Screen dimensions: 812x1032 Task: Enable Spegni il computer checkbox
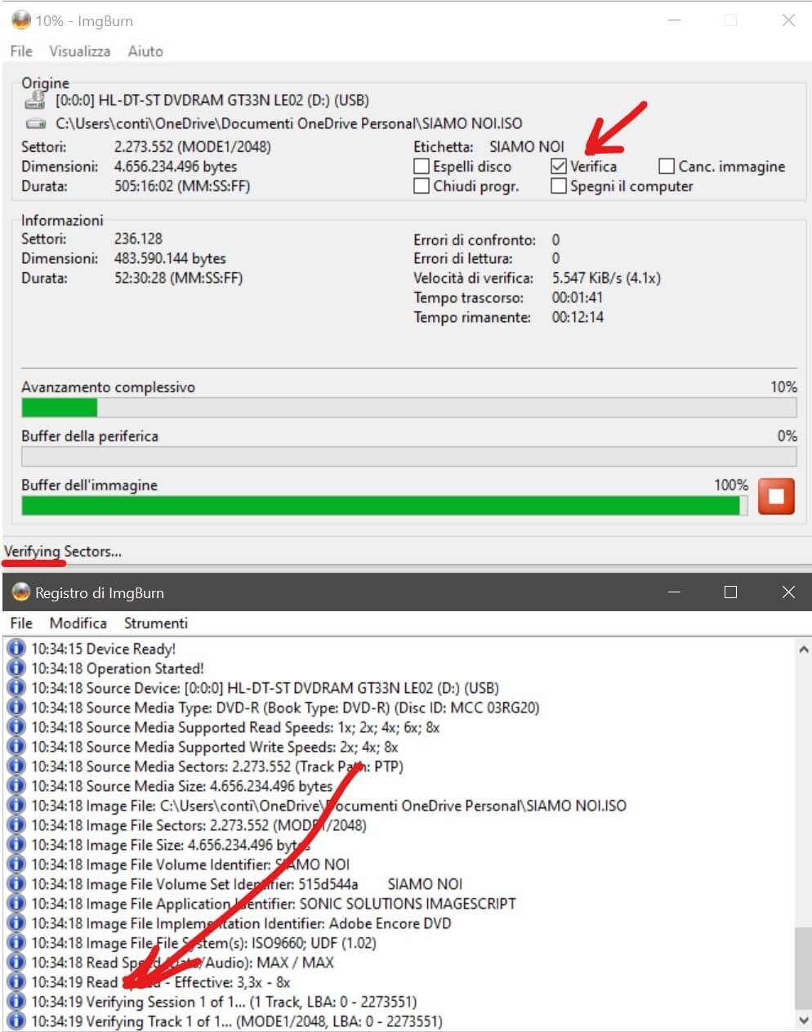(x=559, y=186)
